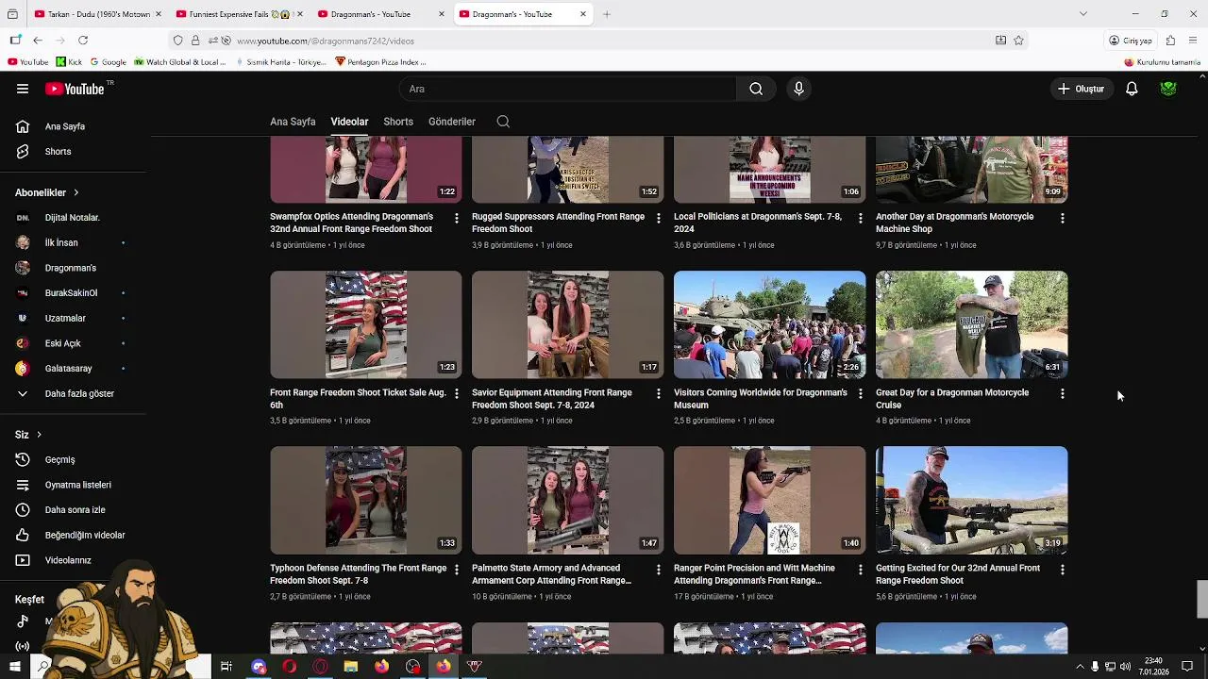The width and height of the screenshot is (1208, 679).
Task: Open options for Savior Equipment video
Action: click(x=659, y=393)
